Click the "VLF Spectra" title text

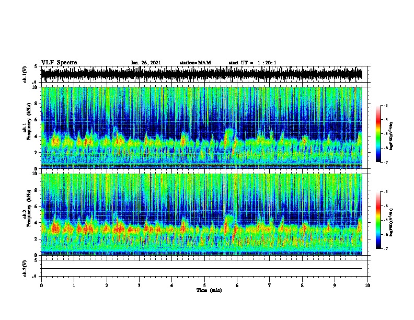pos(59,63)
